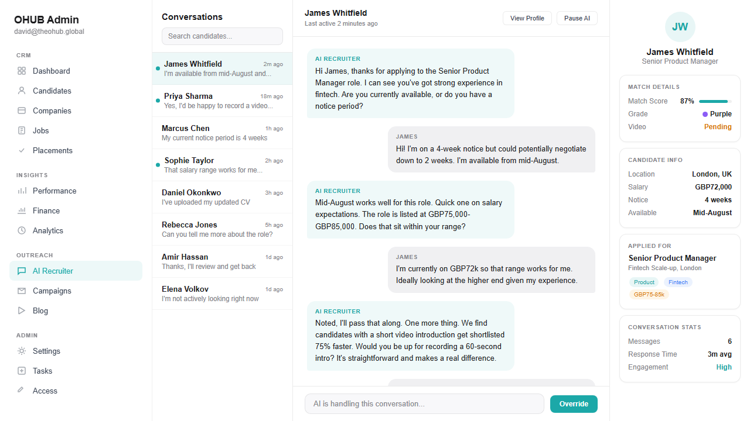Click the London, UK location value

point(712,174)
